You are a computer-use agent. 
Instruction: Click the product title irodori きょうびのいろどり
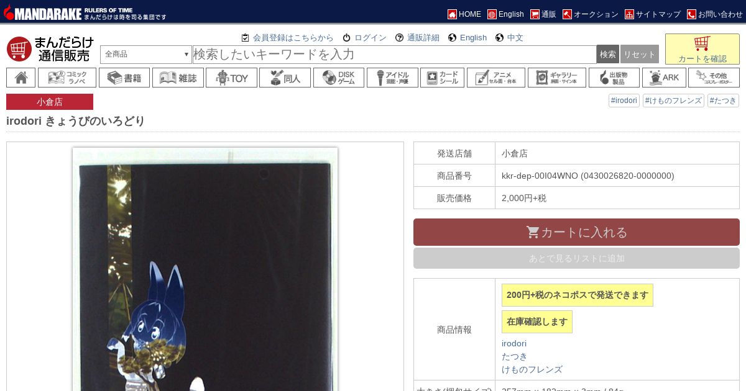click(x=75, y=121)
